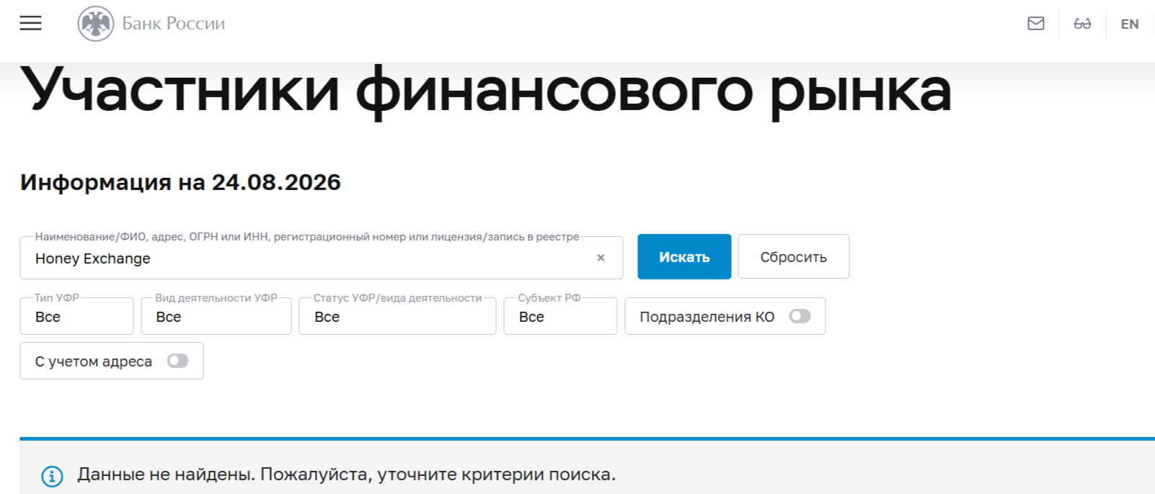The width and height of the screenshot is (1155, 494).
Task: Toggle the С учетом адреса switch
Action: point(177,361)
